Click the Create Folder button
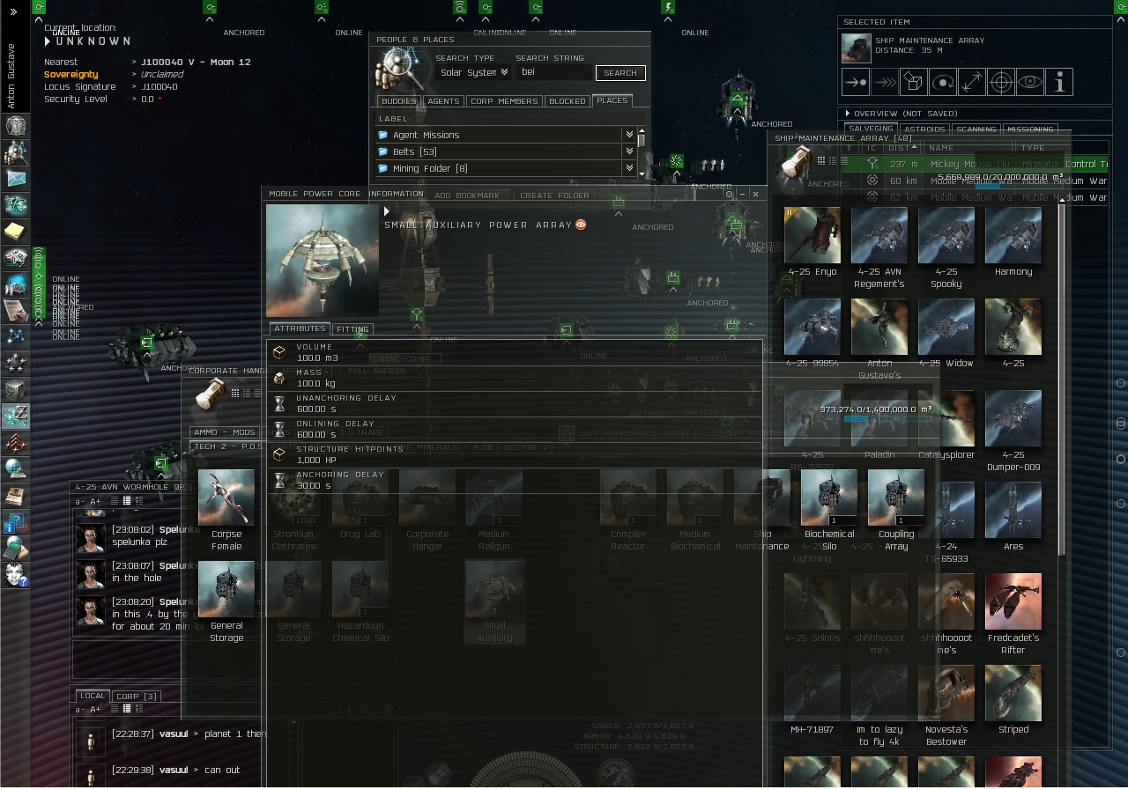The width and height of the screenshot is (1128, 789). coord(554,195)
